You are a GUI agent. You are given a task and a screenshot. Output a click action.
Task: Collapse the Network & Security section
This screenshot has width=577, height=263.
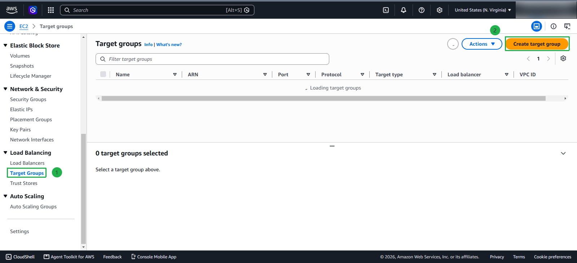tap(5, 89)
